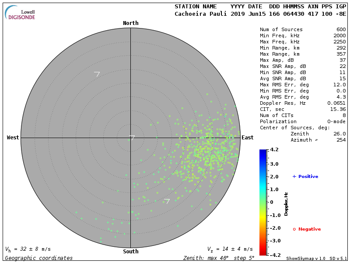Click the blue top of Doppler color bar

(x=262, y=153)
